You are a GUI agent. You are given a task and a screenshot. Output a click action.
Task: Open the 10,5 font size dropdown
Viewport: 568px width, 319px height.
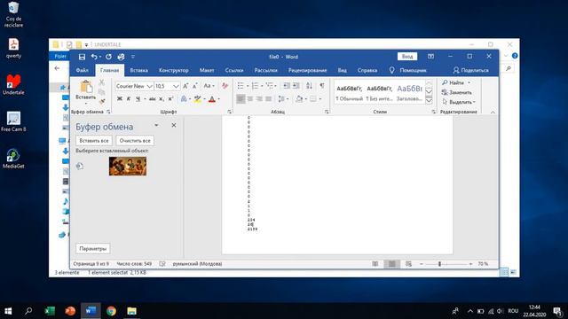coord(176,86)
